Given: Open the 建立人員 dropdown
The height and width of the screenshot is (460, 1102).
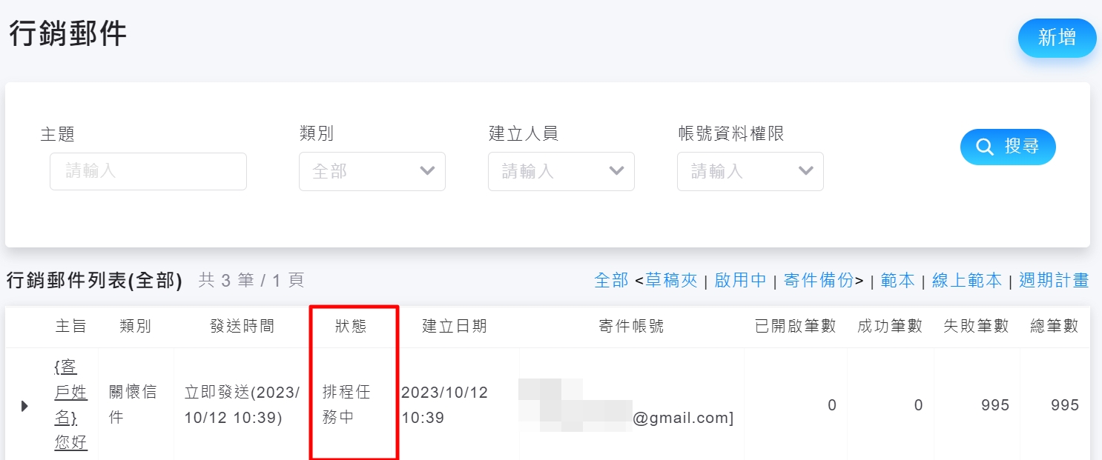Looking at the screenshot, I should (561, 171).
